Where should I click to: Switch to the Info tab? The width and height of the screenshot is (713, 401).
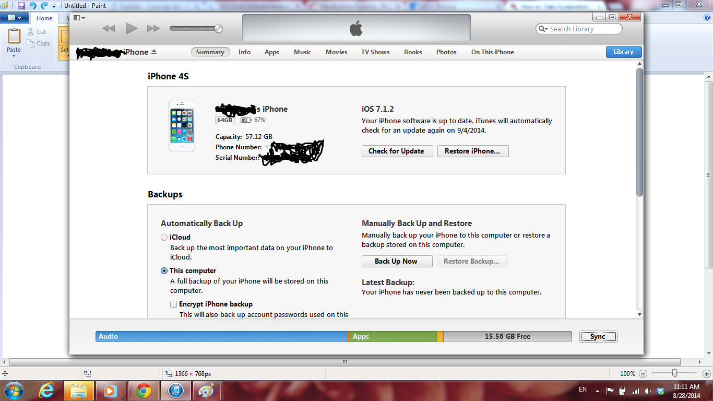[x=244, y=52]
